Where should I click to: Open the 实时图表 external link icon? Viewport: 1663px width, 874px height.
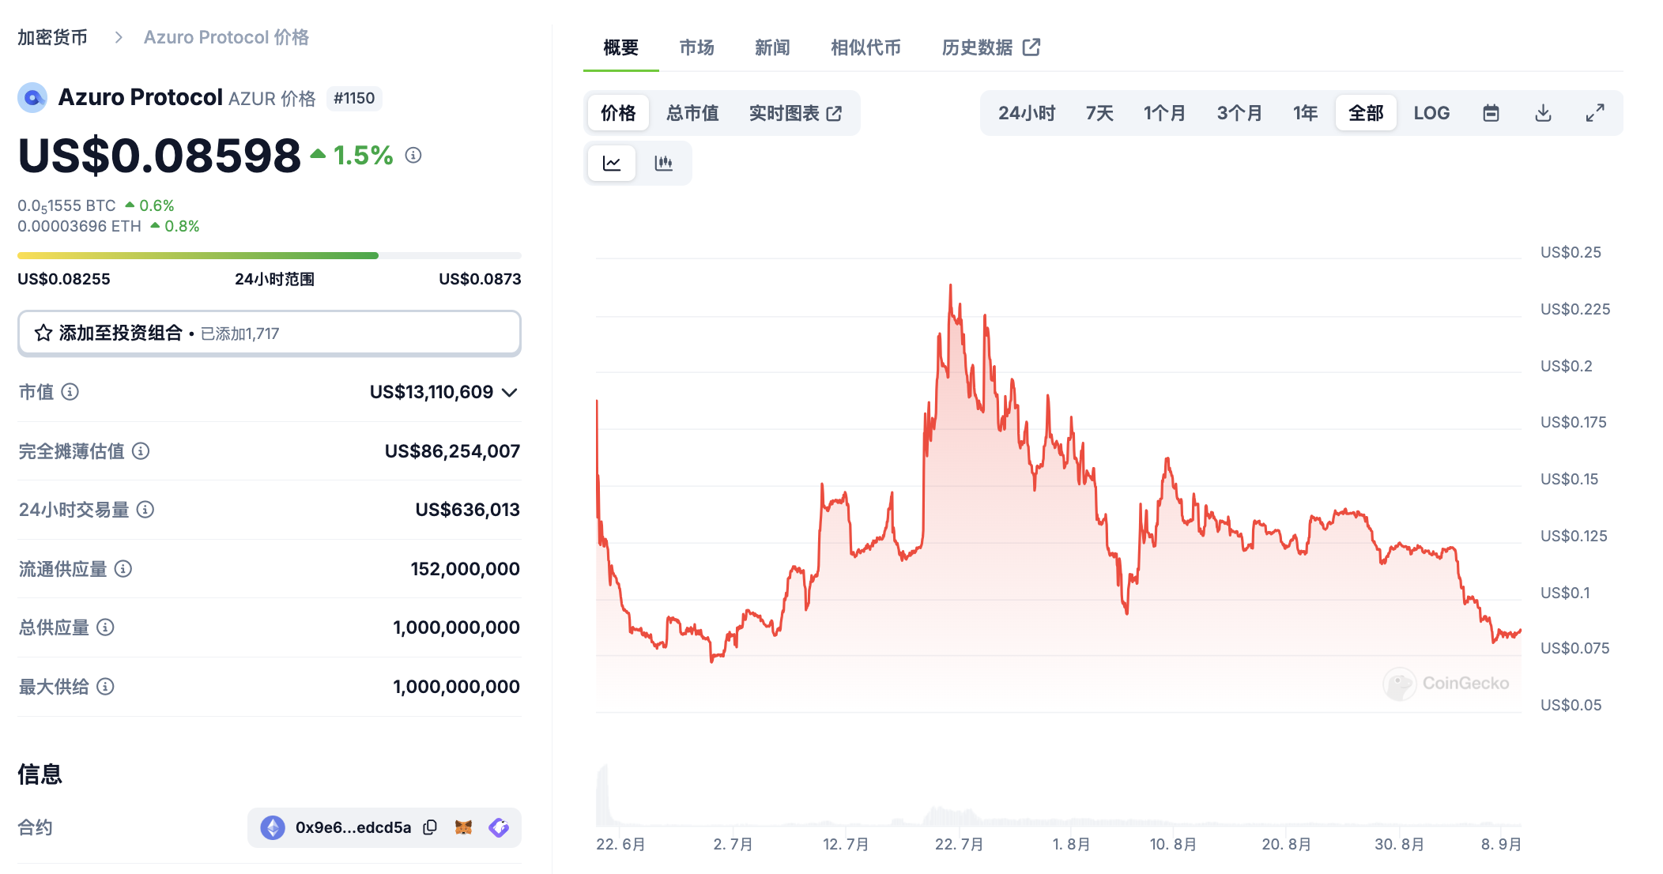pos(835,112)
